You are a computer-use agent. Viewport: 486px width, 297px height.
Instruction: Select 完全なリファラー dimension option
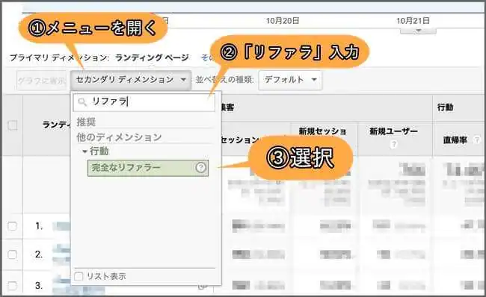[148, 168]
